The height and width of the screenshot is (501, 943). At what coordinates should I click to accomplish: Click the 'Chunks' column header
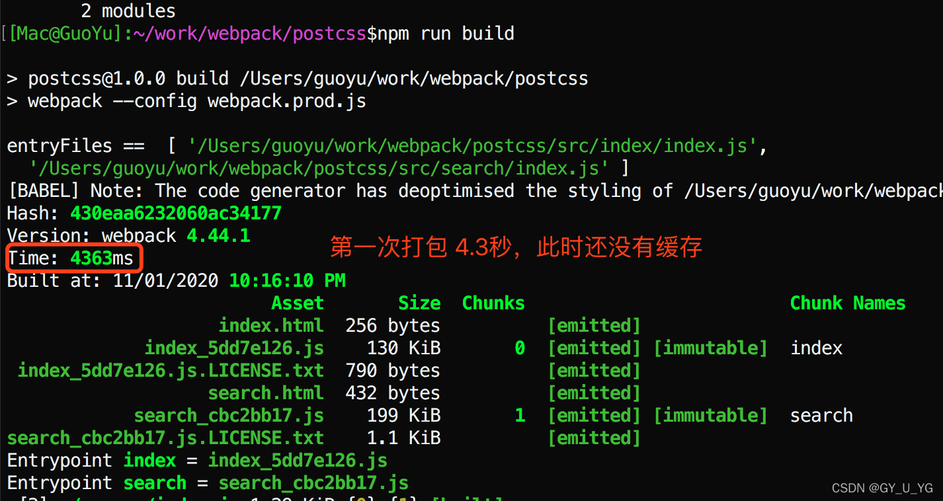493,303
